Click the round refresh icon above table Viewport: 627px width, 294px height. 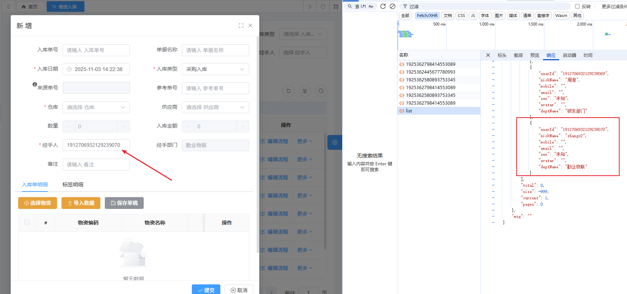(x=289, y=91)
